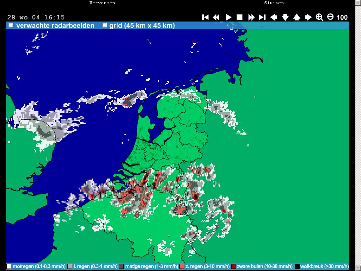Click the Sluiten link

coord(274,3)
